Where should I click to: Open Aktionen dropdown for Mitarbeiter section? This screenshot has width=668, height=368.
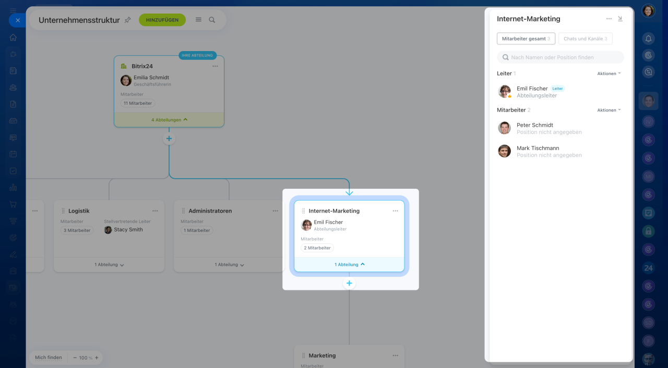pos(609,110)
